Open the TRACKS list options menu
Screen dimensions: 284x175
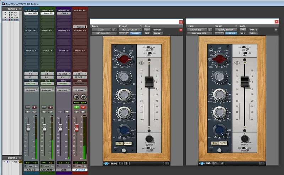[20, 9]
